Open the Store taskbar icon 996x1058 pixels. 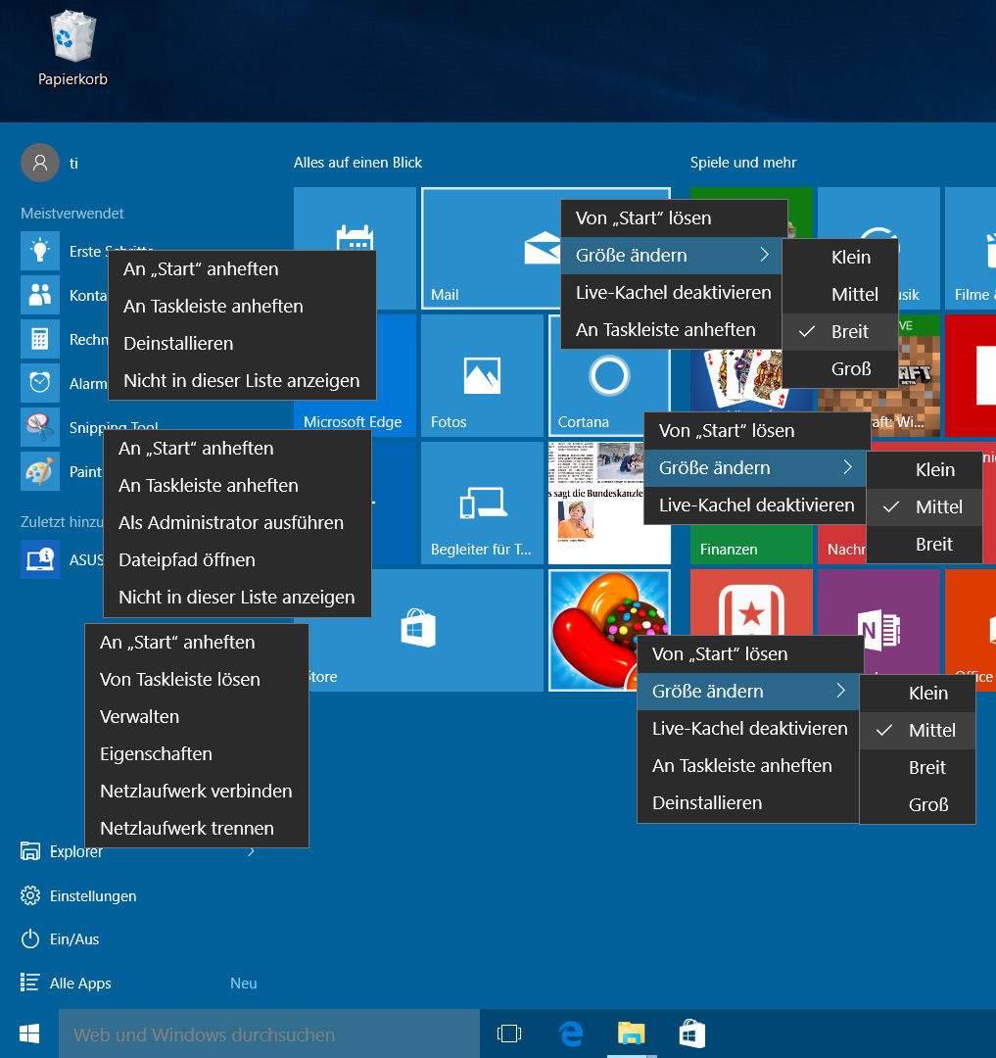coord(692,1034)
